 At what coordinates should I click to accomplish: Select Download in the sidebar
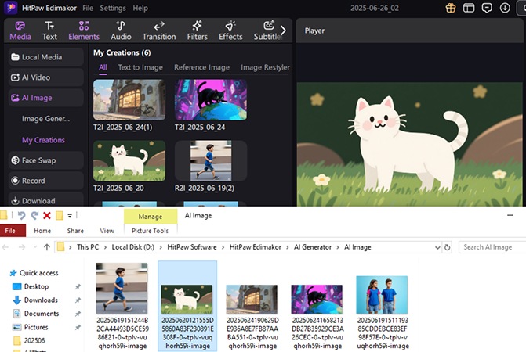pos(46,199)
